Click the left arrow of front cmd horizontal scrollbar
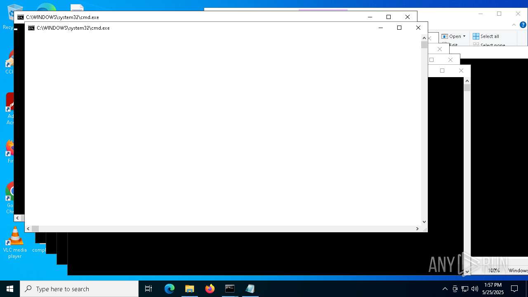This screenshot has height=297, width=528. click(28, 229)
